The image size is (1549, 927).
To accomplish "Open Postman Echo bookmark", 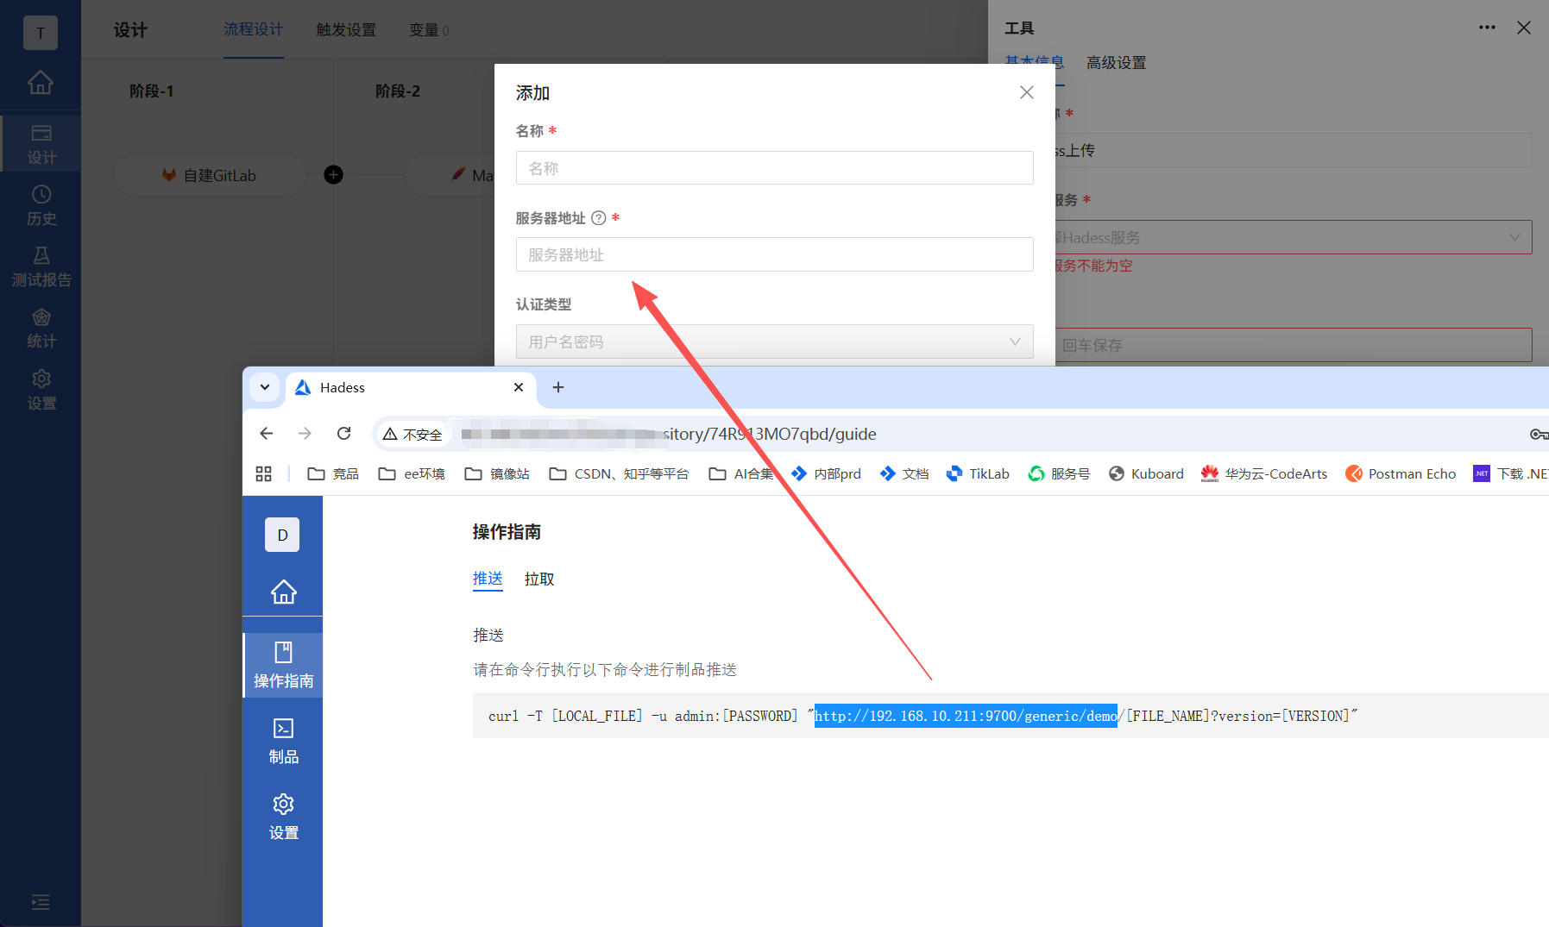I will point(1401,473).
